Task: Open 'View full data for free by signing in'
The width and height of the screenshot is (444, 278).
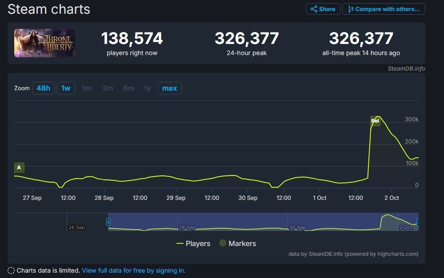Action: point(134,270)
